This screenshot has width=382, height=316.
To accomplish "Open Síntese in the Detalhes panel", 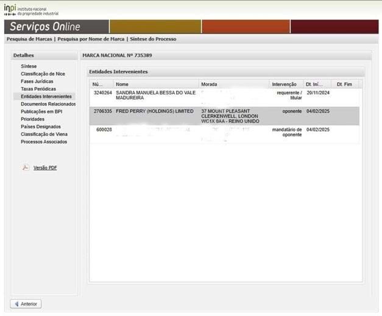I will click(29, 66).
